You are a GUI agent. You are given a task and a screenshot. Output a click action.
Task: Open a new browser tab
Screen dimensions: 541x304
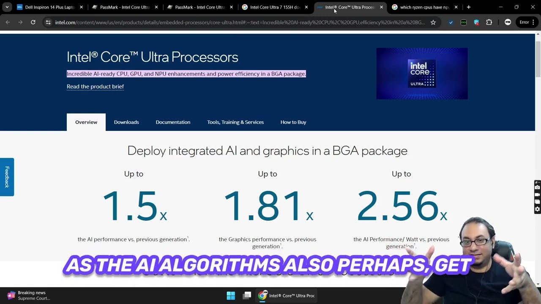click(468, 7)
